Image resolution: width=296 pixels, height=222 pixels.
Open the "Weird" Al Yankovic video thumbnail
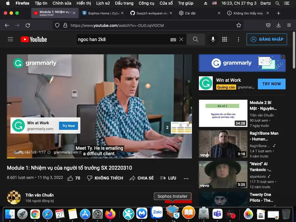point(223,175)
